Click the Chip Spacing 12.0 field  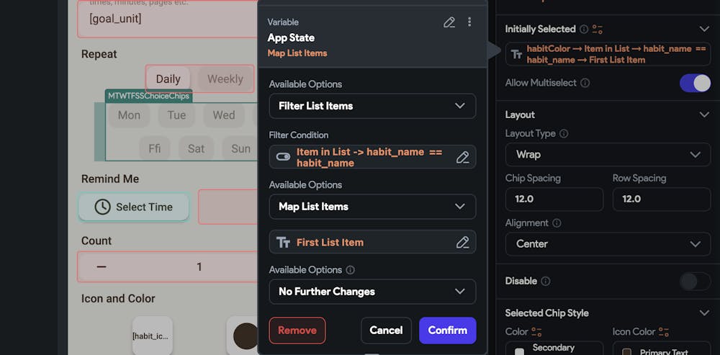coord(554,199)
